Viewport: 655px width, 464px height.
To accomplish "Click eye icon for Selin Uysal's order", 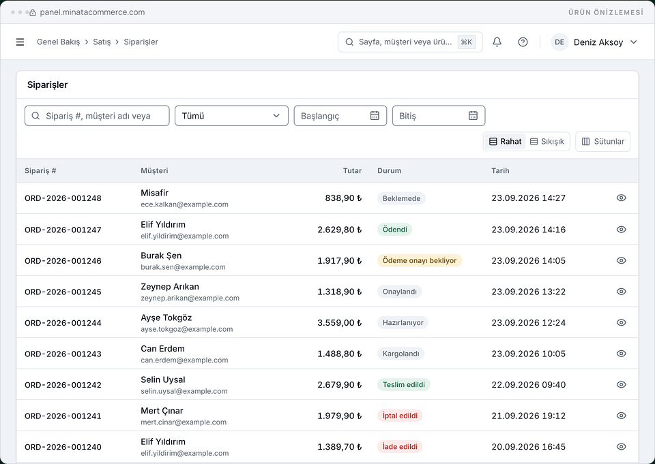I will pyautogui.click(x=621, y=385).
